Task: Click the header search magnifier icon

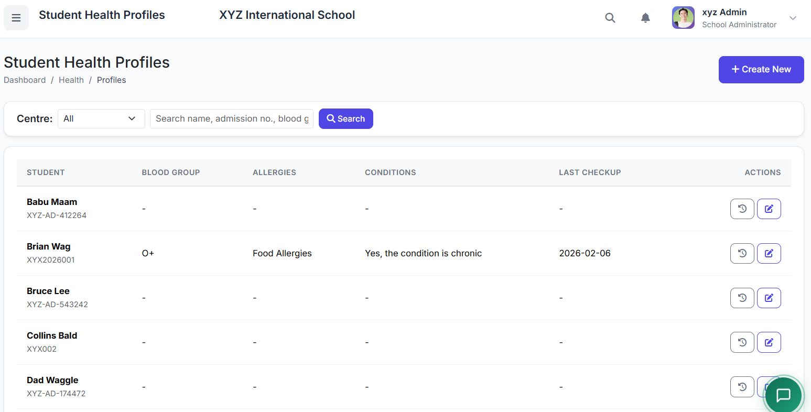Action: click(x=610, y=18)
